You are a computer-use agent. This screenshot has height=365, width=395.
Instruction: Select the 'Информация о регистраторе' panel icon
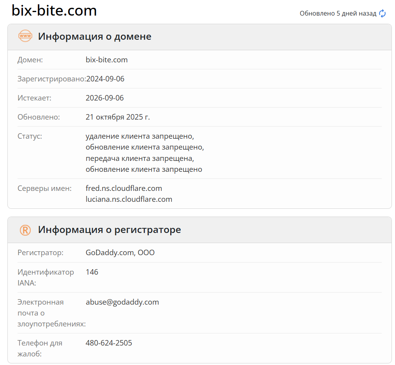tap(25, 230)
